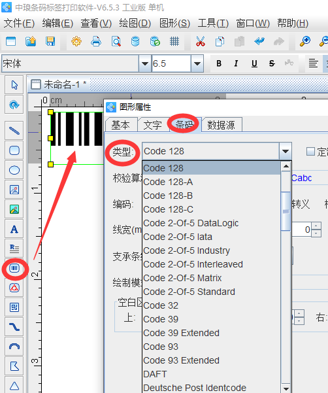Click the scissors cut icon

[x=201, y=41]
